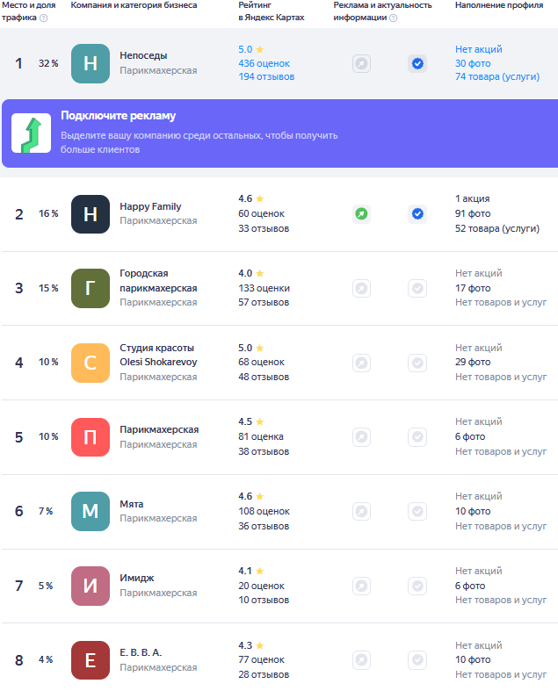Open the 74 товара (услуги) link
This screenshot has width=558, height=698.
pyautogui.click(x=497, y=76)
